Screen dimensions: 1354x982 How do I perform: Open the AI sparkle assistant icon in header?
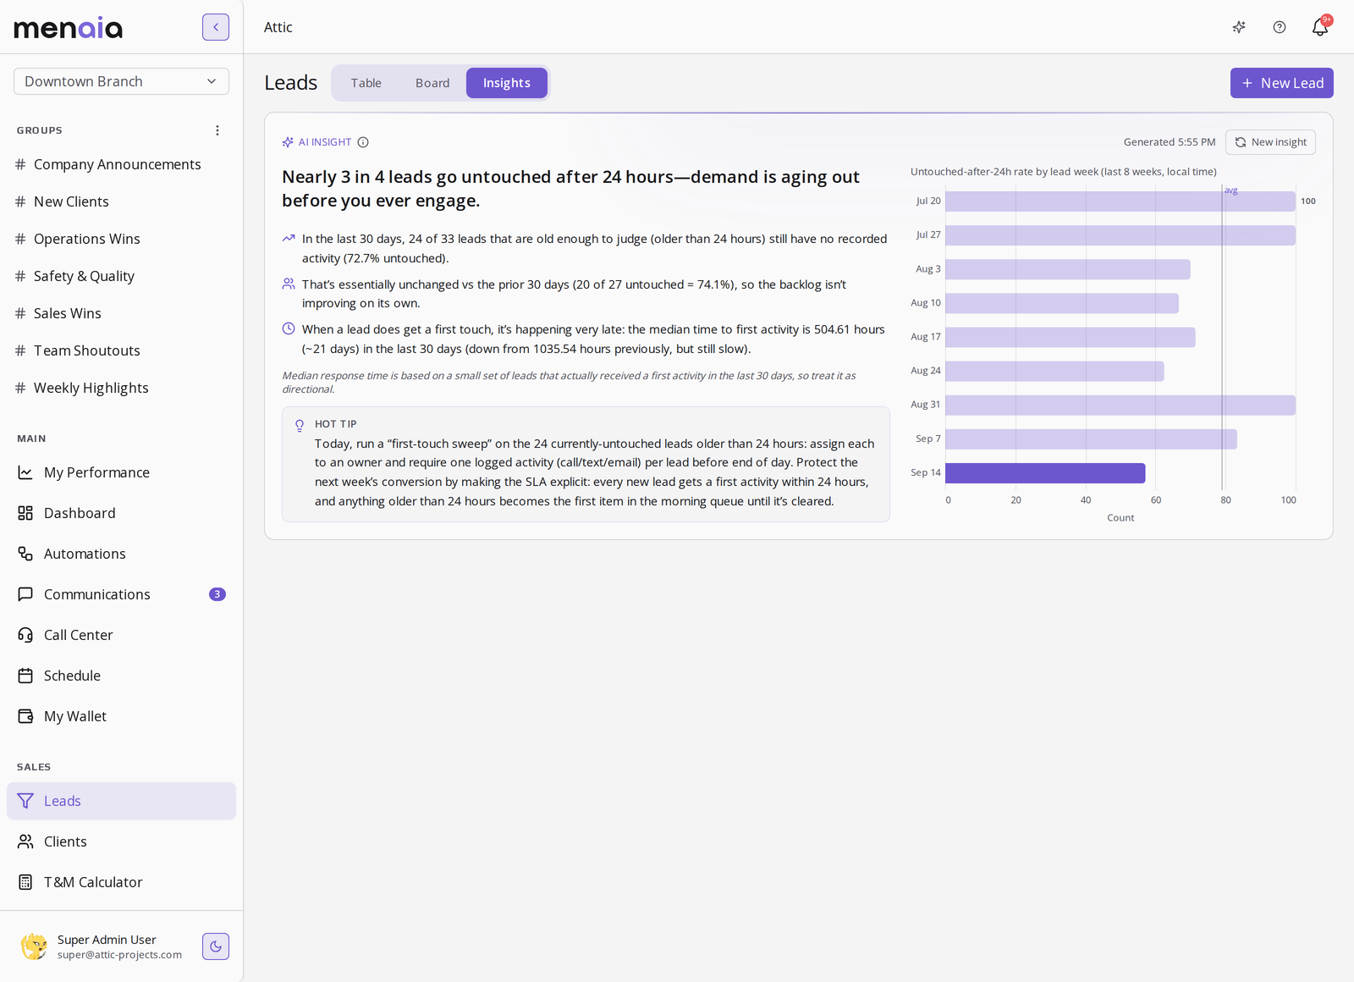click(x=1239, y=27)
